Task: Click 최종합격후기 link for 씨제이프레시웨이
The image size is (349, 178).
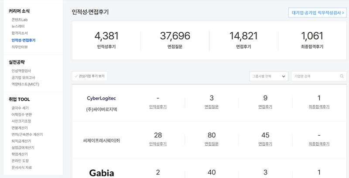Action: [319, 144]
